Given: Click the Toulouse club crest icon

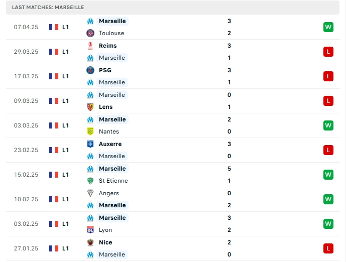Looking at the screenshot, I should tap(90, 33).
